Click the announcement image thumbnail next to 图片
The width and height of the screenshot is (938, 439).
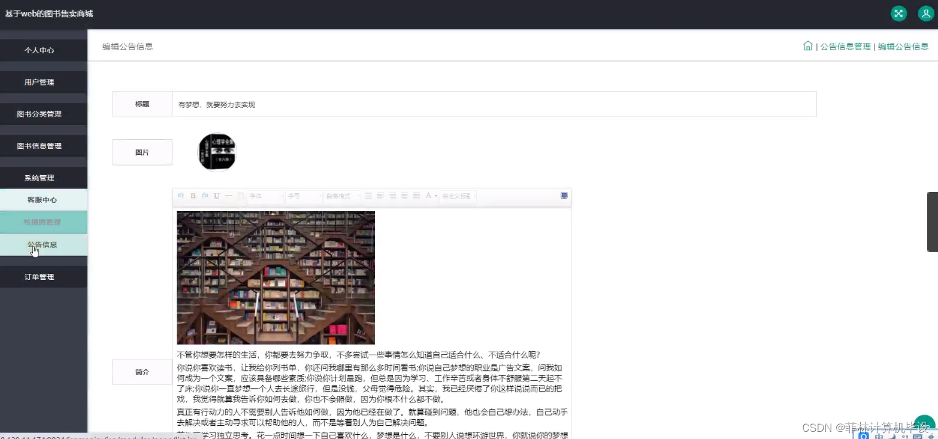216,151
